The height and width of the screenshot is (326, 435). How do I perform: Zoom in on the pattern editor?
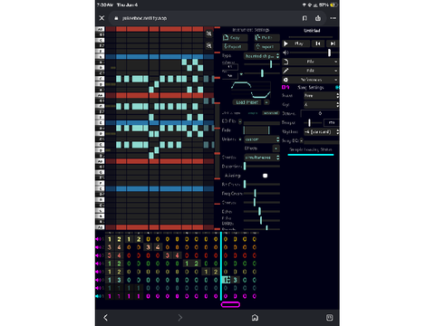(208, 34)
